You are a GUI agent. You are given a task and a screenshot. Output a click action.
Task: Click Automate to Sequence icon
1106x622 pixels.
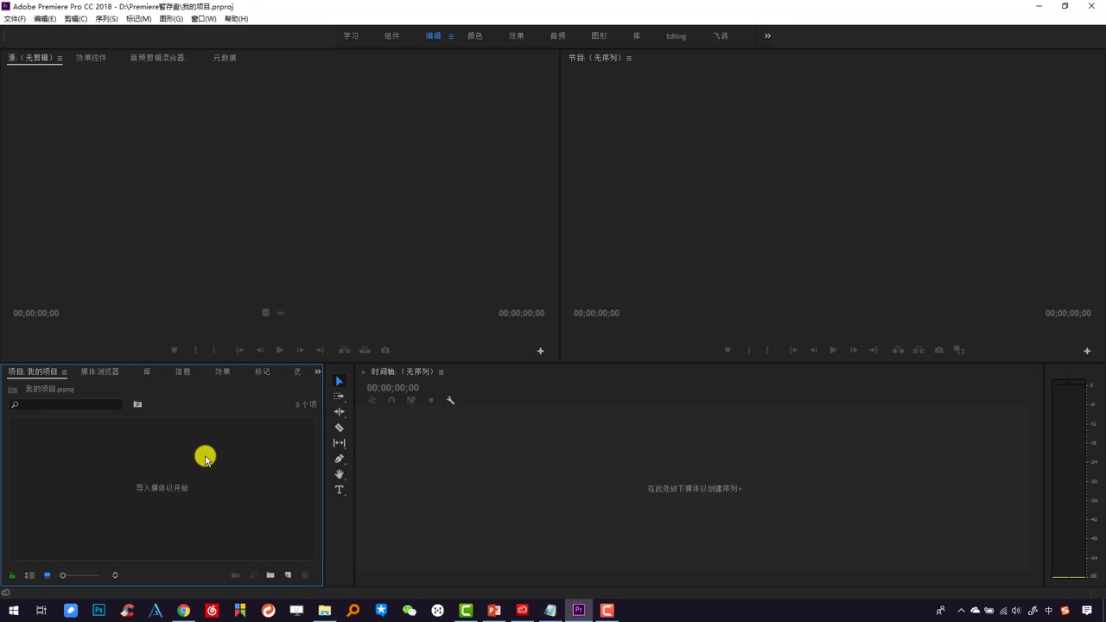236,575
